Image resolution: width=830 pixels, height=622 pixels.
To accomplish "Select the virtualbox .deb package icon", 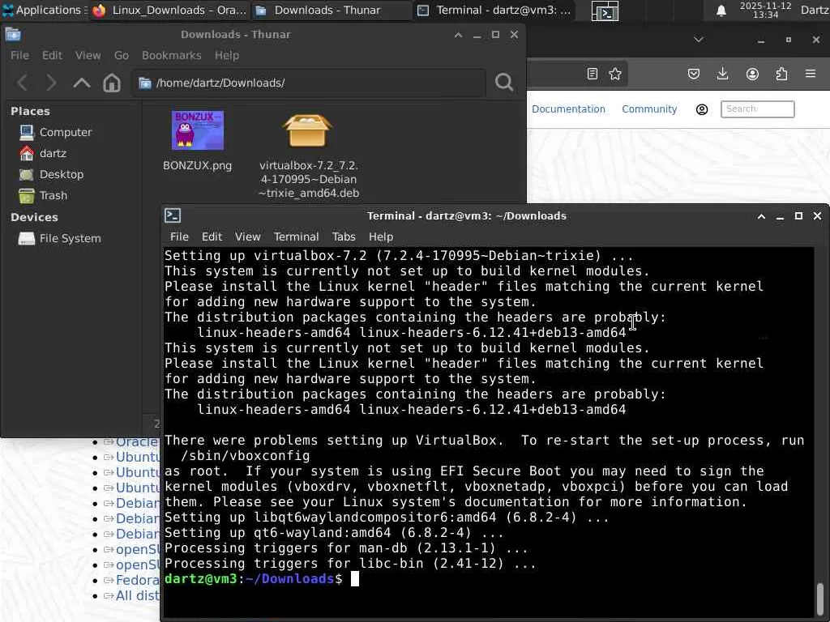I will 307,130.
